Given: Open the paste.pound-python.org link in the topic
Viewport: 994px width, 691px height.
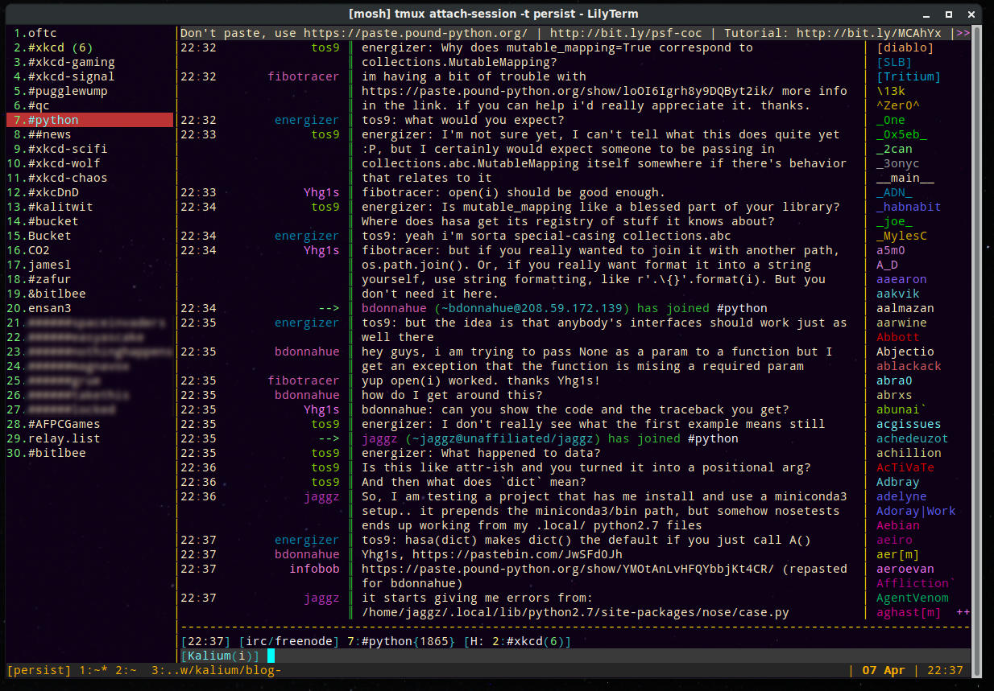Looking at the screenshot, I should coord(415,33).
